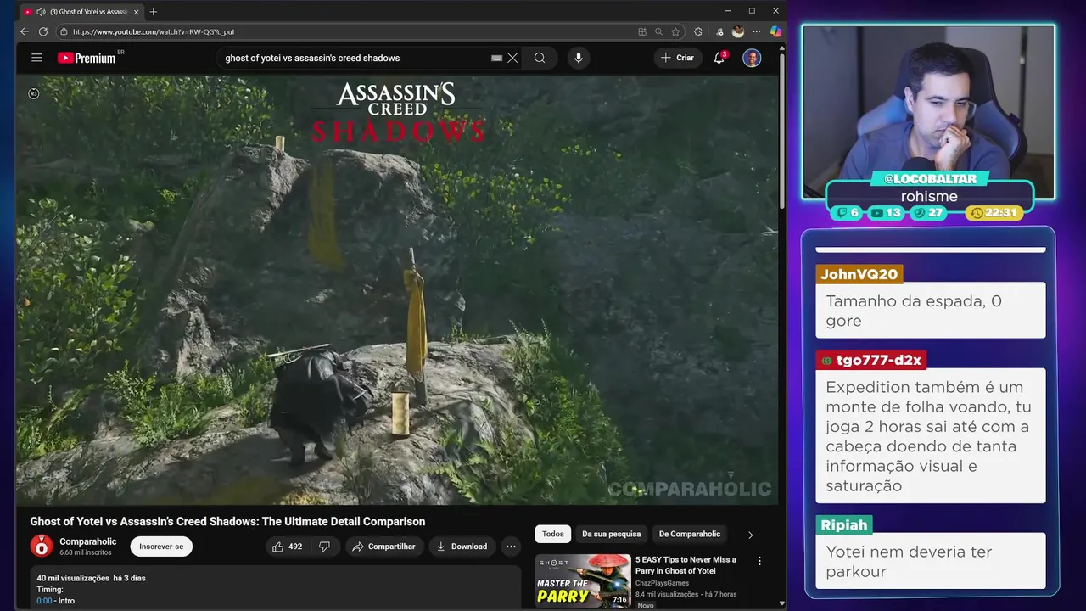Image resolution: width=1086 pixels, height=611 pixels.
Task: Share the video via Compartilhar
Action: 383,547
